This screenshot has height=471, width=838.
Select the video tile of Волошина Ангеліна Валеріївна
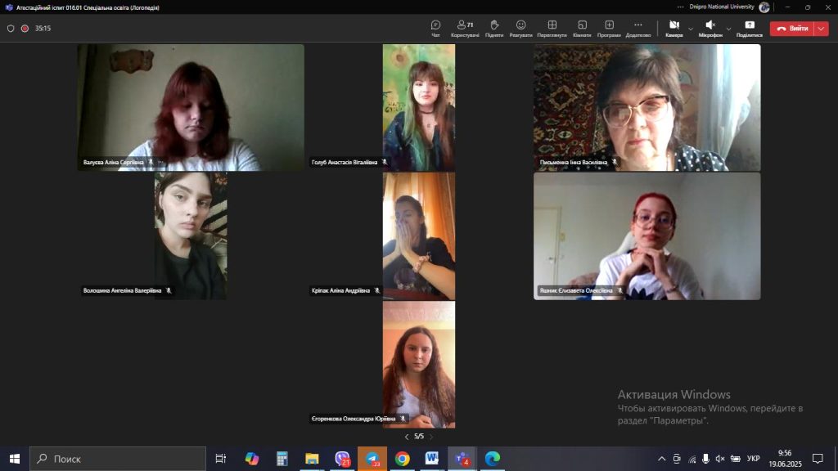coord(191,236)
